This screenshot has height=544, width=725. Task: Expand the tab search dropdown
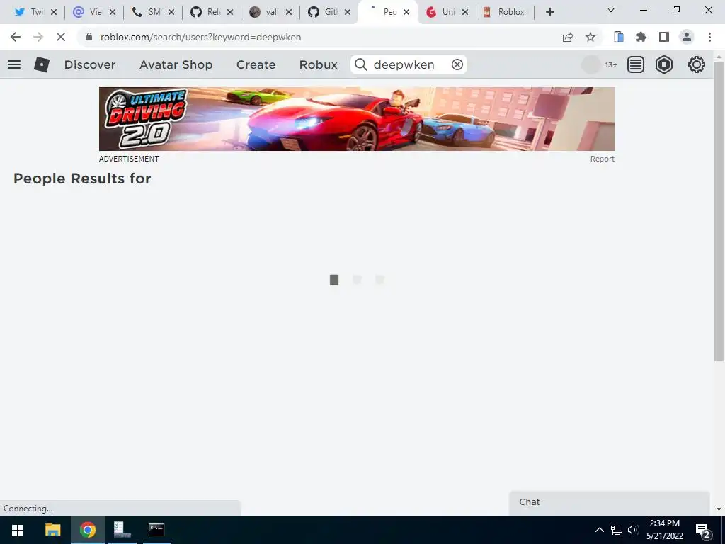tap(611, 10)
